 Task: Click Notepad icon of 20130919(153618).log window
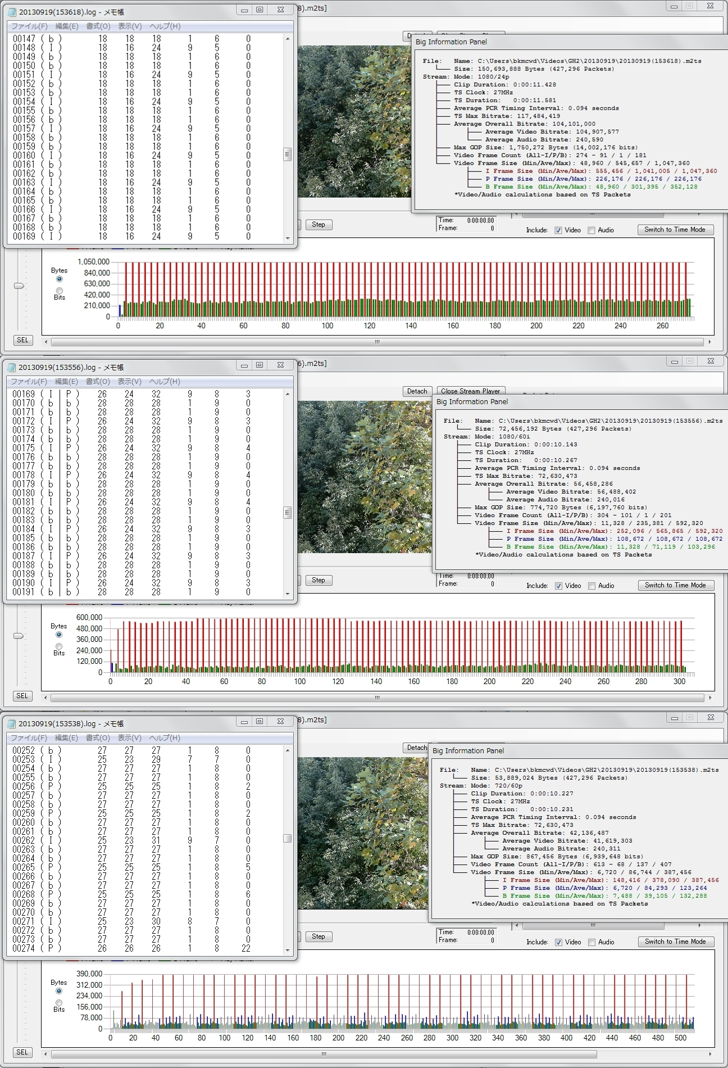coord(12,12)
